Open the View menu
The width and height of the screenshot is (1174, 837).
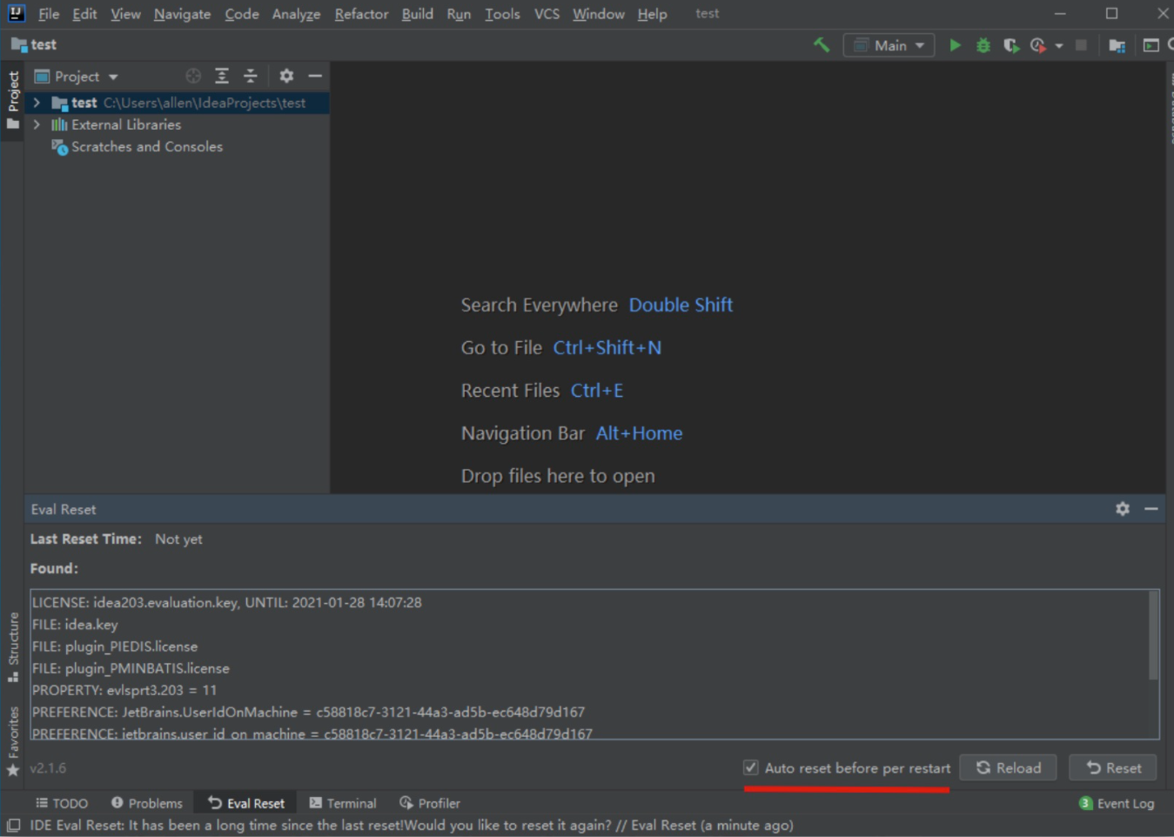pyautogui.click(x=125, y=14)
